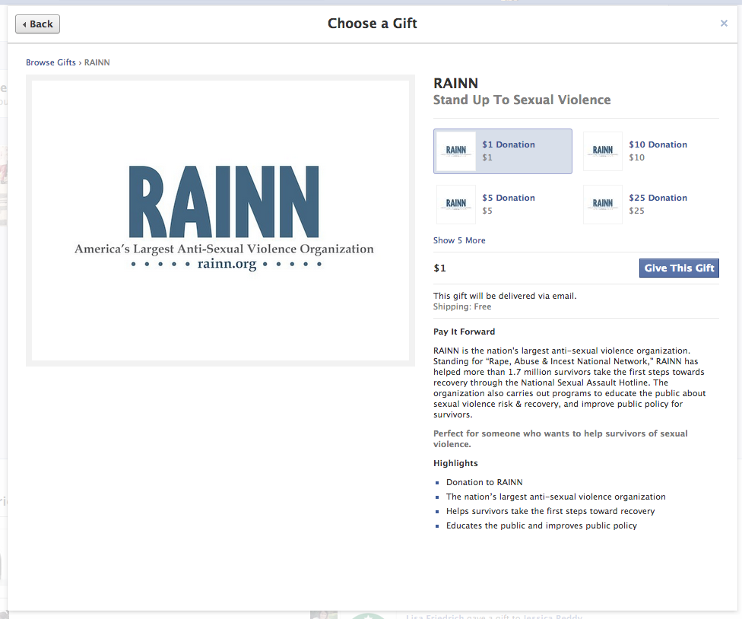Select the $25 Donation option
742x619 pixels.
651,205
